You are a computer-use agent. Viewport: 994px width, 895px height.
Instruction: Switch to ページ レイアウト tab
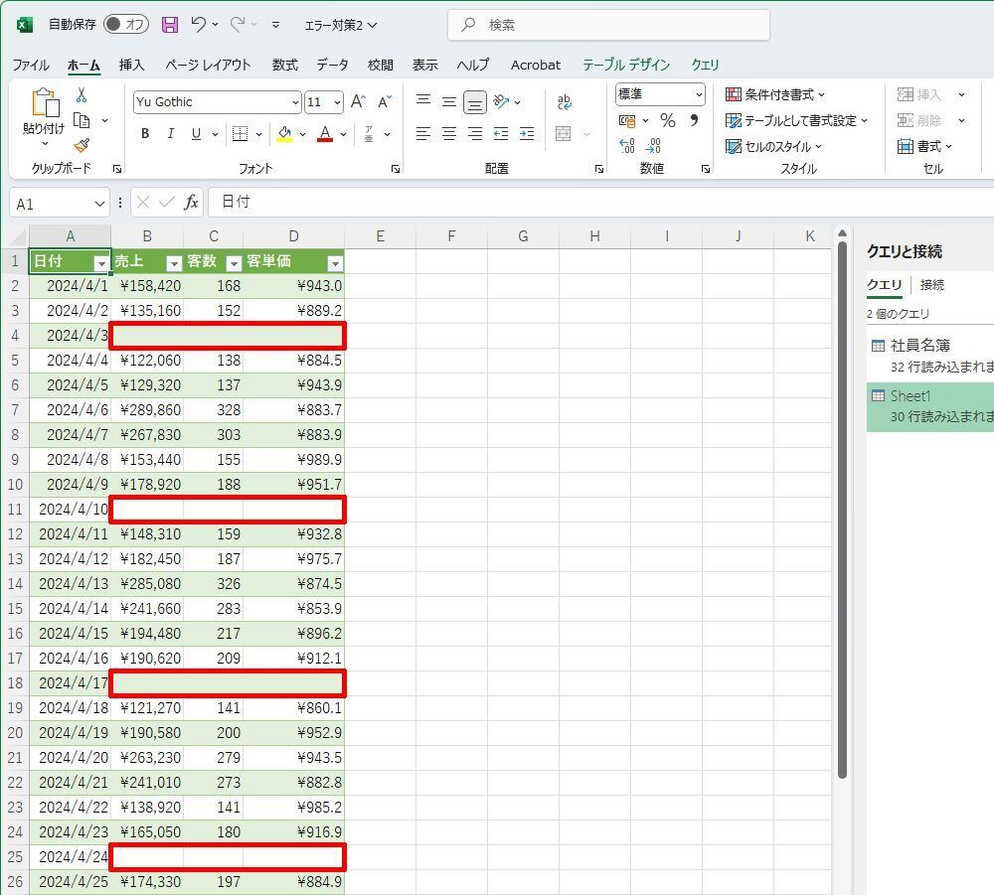click(208, 65)
